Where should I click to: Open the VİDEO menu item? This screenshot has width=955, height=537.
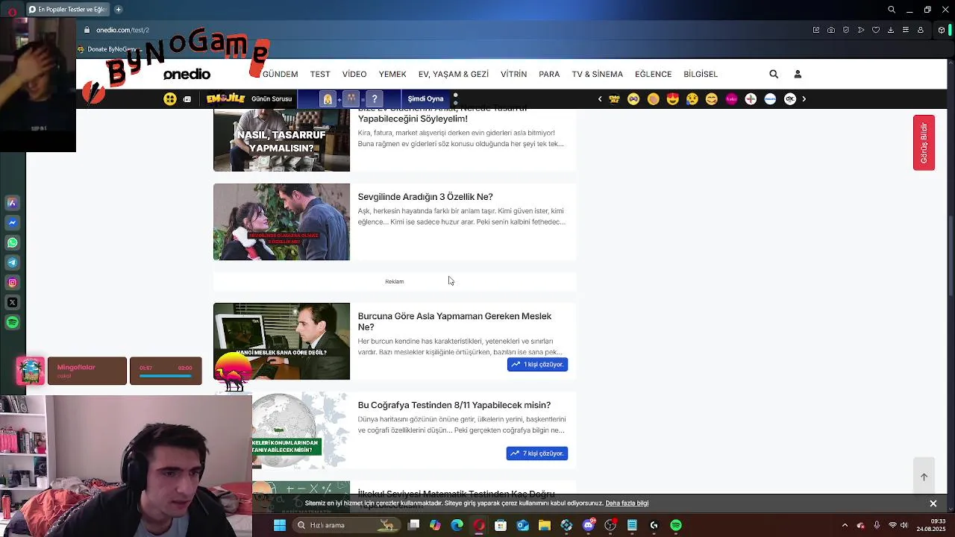(x=354, y=74)
